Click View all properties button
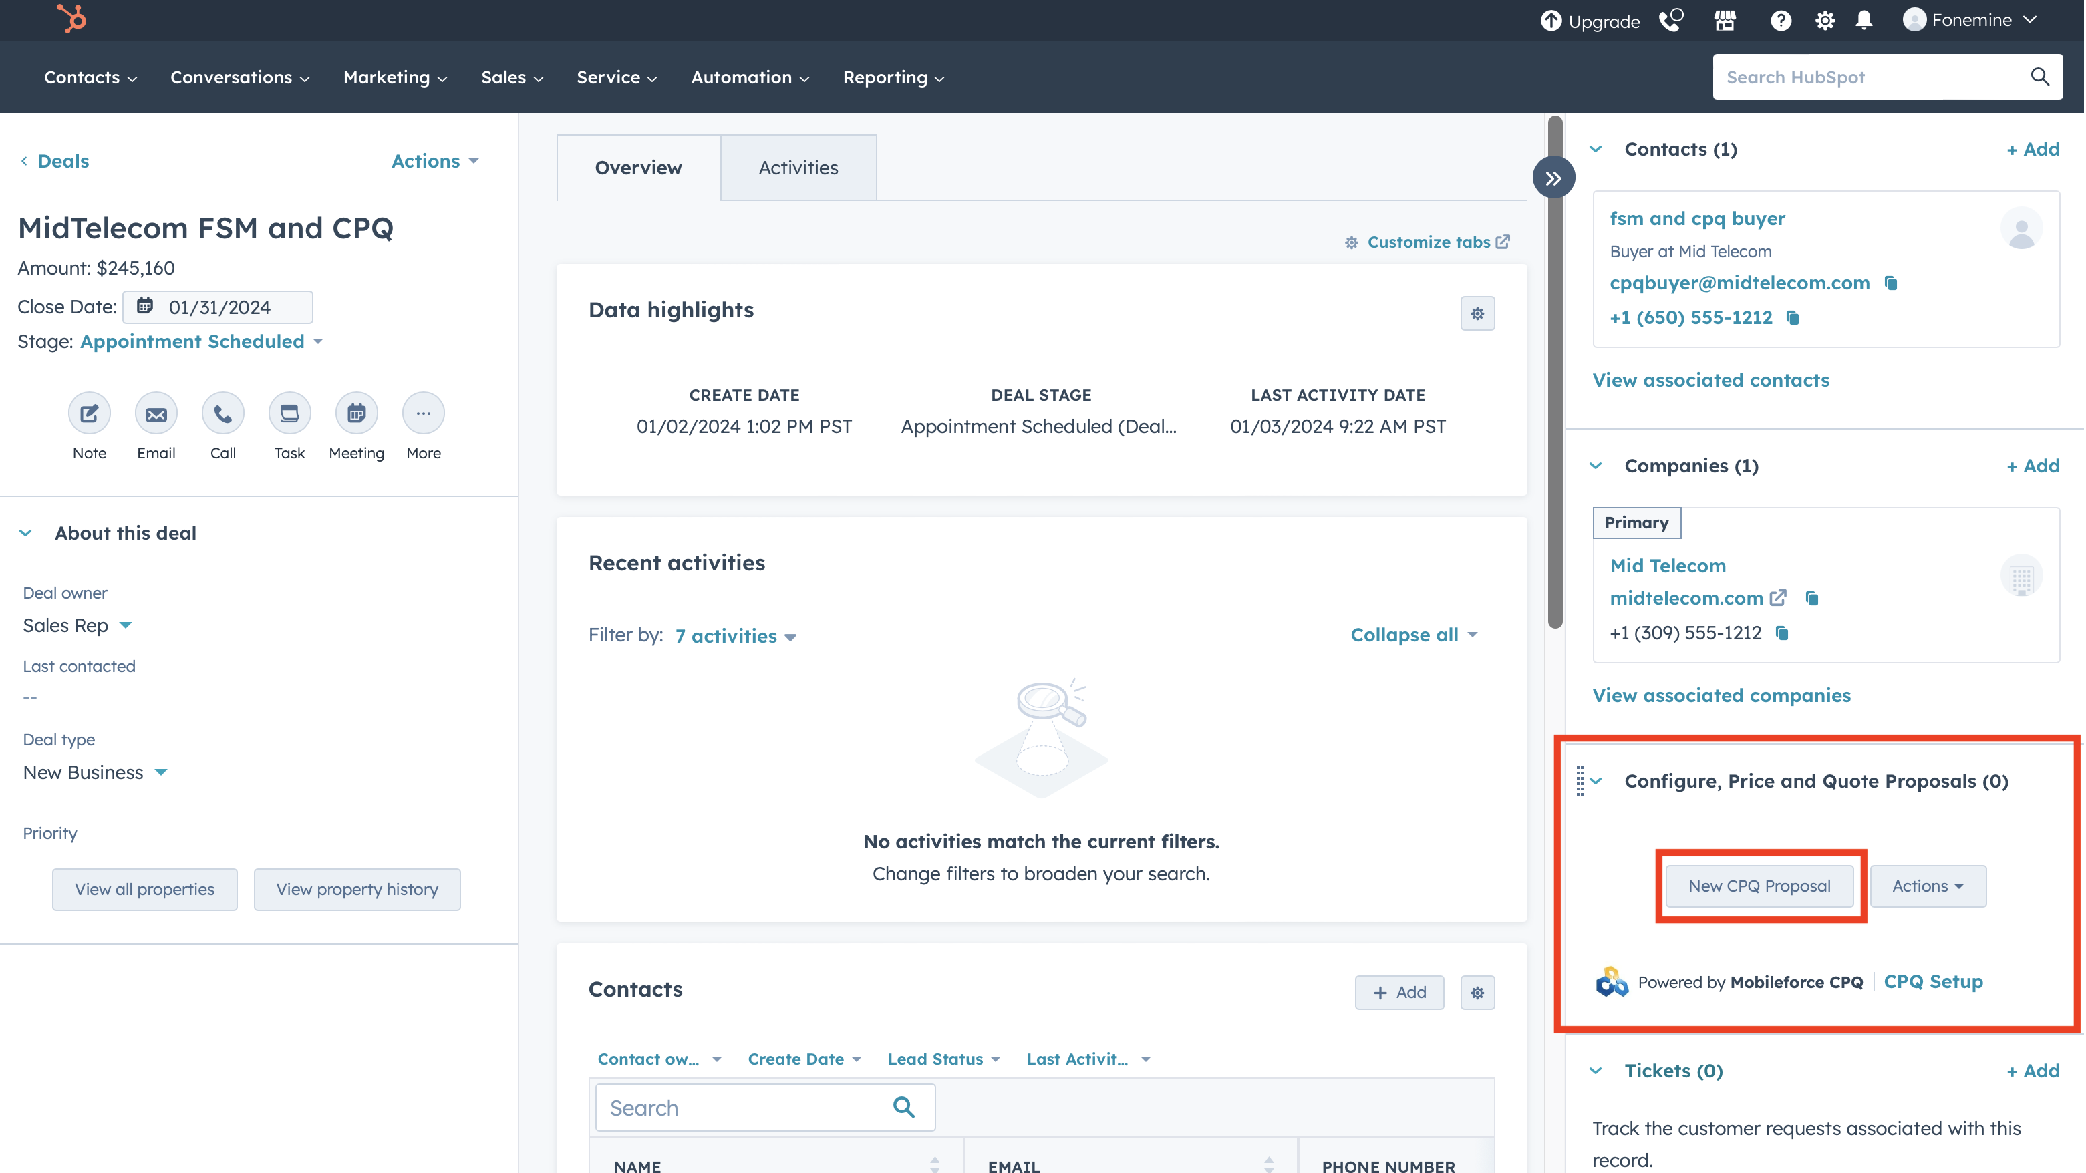This screenshot has width=2086, height=1173. [145, 890]
